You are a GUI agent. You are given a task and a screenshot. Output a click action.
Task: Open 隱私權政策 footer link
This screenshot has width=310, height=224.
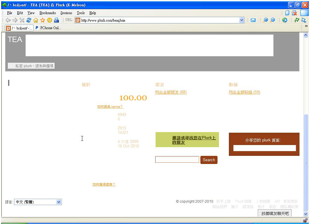coord(289,207)
